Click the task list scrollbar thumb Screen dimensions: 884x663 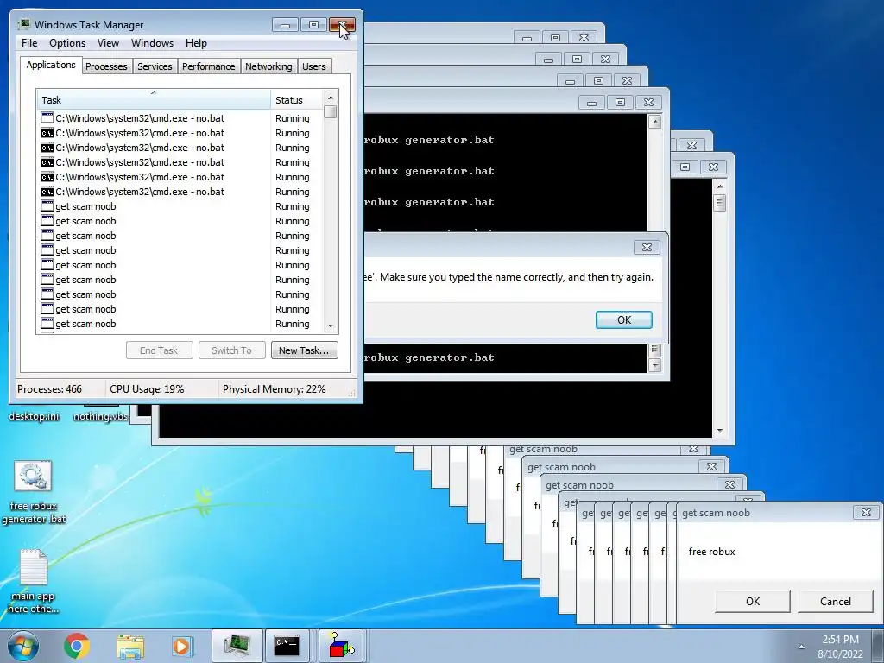tap(331, 111)
